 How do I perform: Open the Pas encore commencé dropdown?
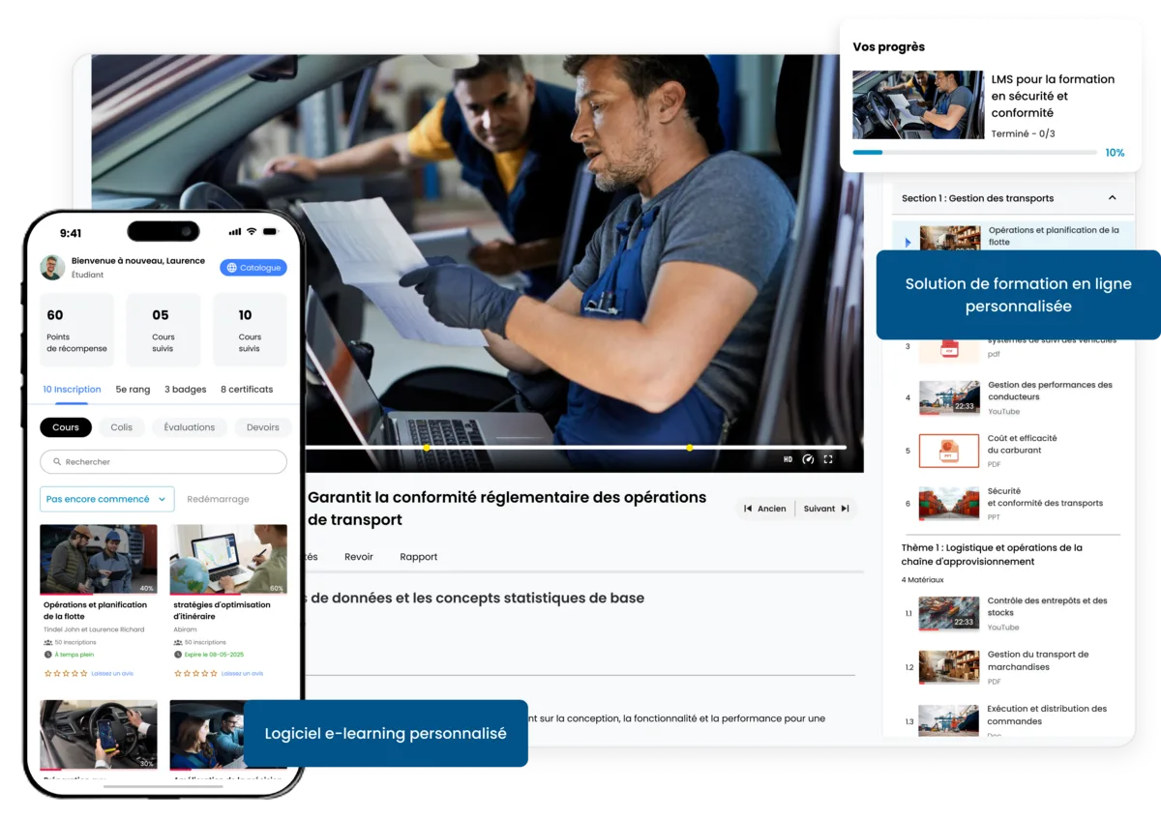point(106,499)
